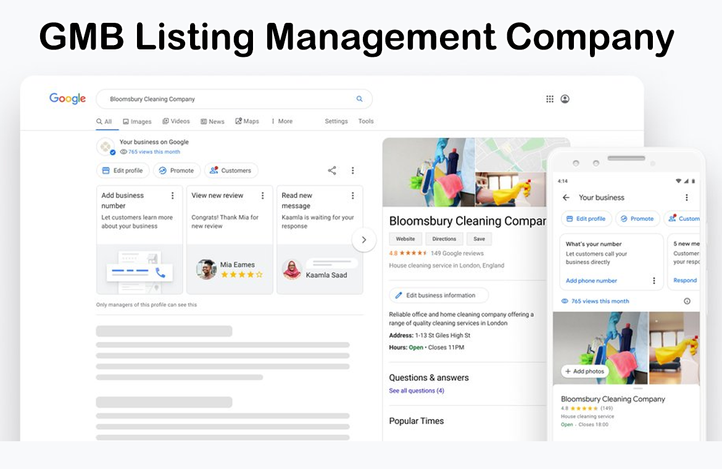This screenshot has width=722, height=469.
Task: Click the Edit profile button on desktop
Action: [122, 170]
